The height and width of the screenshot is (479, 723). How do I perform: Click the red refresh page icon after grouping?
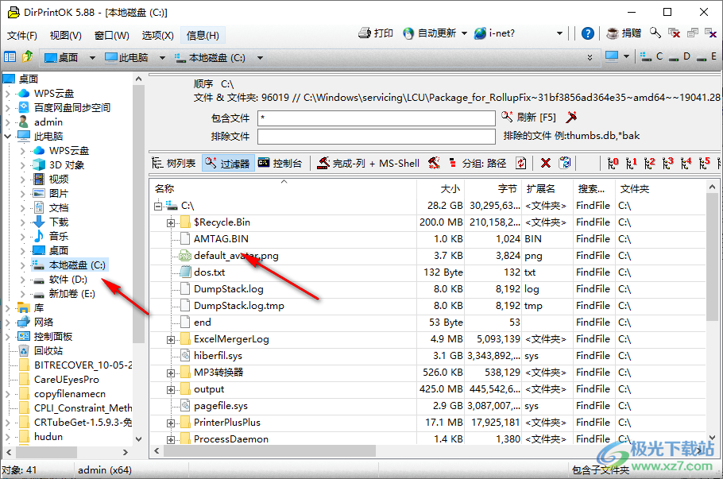point(521,163)
